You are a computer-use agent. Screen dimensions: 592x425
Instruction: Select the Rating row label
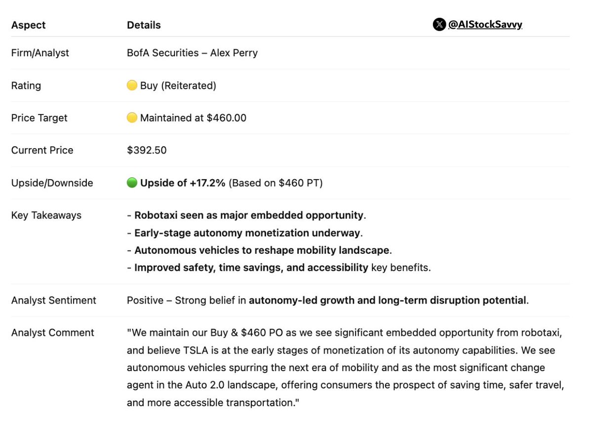point(26,85)
